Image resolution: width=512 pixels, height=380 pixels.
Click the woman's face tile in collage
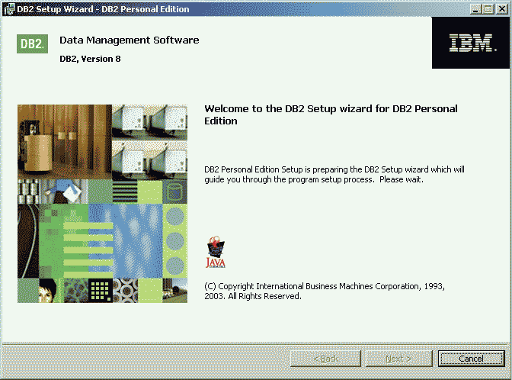pos(49,290)
